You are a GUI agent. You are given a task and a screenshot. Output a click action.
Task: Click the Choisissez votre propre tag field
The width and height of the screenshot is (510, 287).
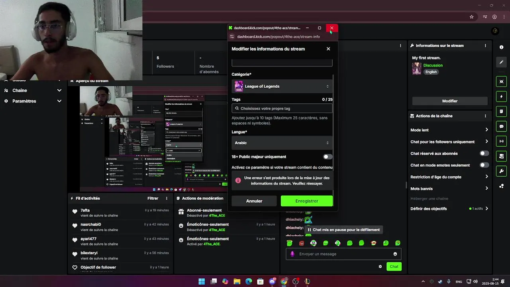pos(282,108)
